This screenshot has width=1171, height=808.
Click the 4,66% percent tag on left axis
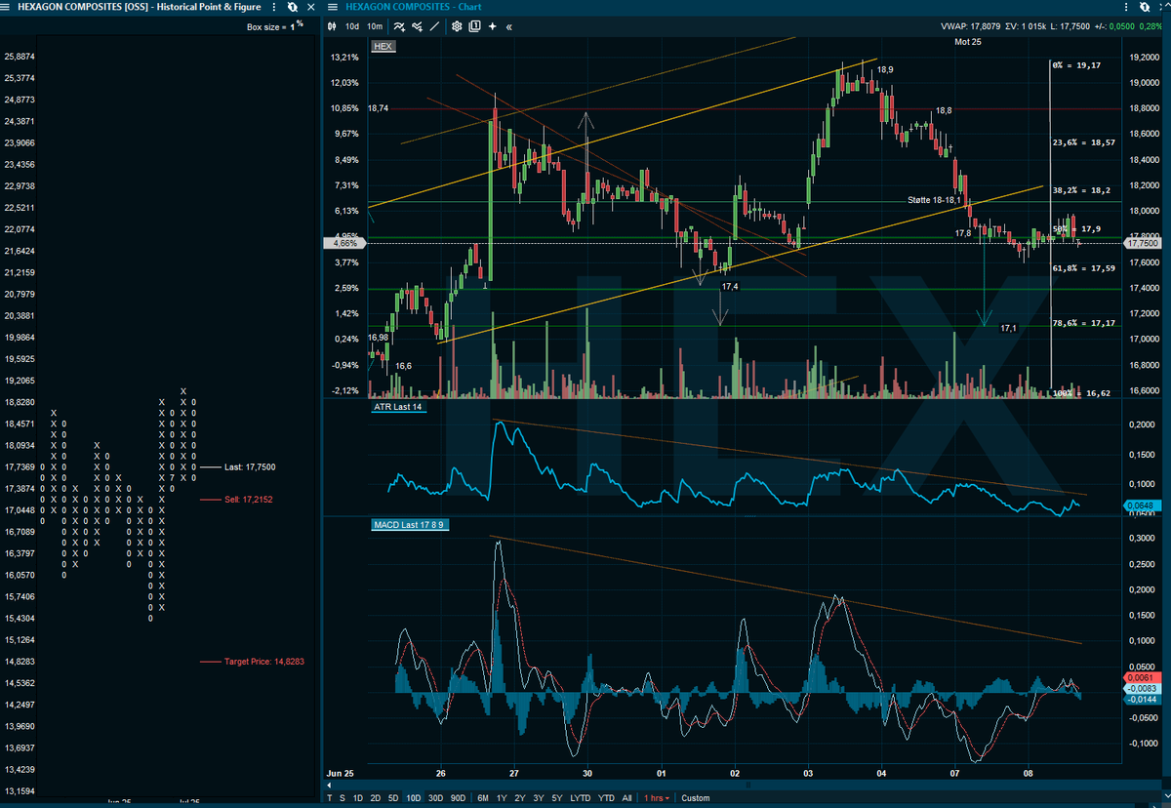tap(344, 243)
